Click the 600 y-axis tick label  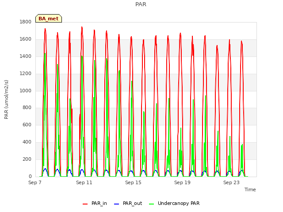27,125
